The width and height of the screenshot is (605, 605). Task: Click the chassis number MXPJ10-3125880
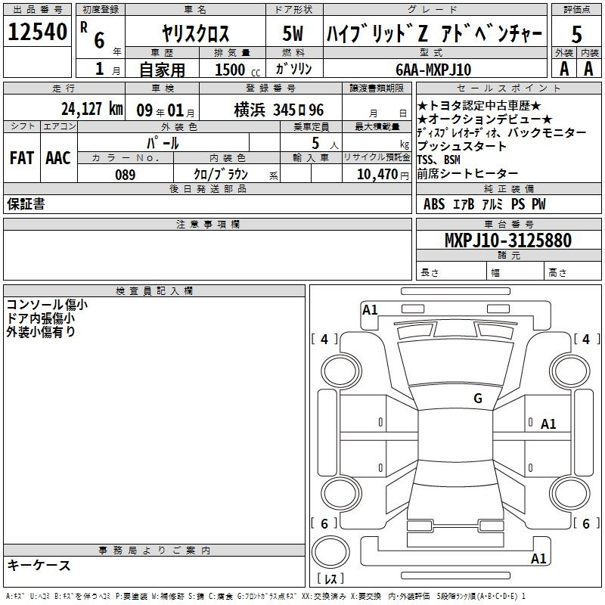508,240
